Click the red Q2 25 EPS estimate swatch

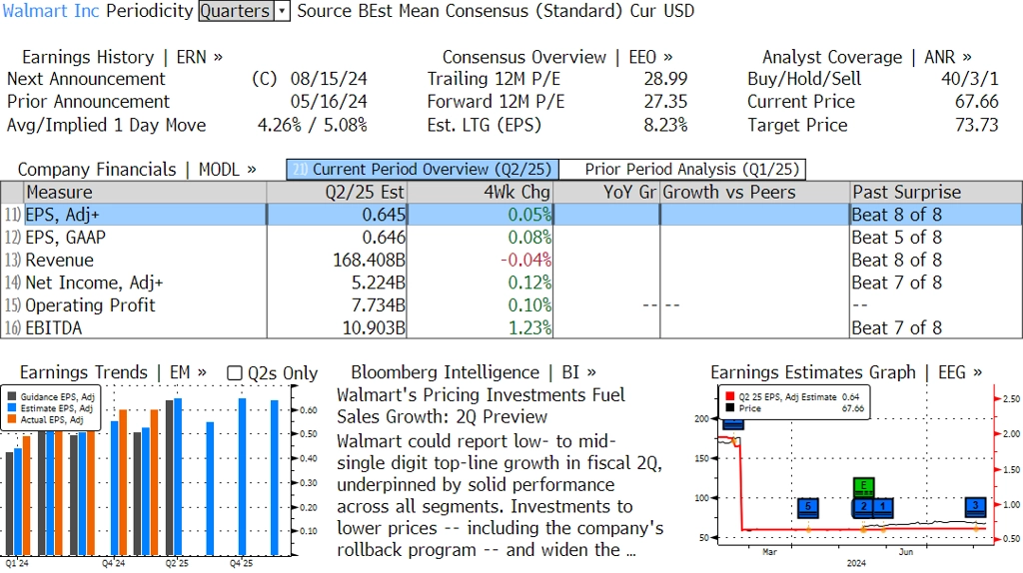coord(730,396)
